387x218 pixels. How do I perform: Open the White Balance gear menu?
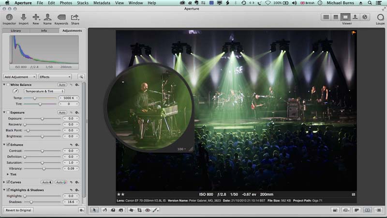pyautogui.click(x=77, y=85)
